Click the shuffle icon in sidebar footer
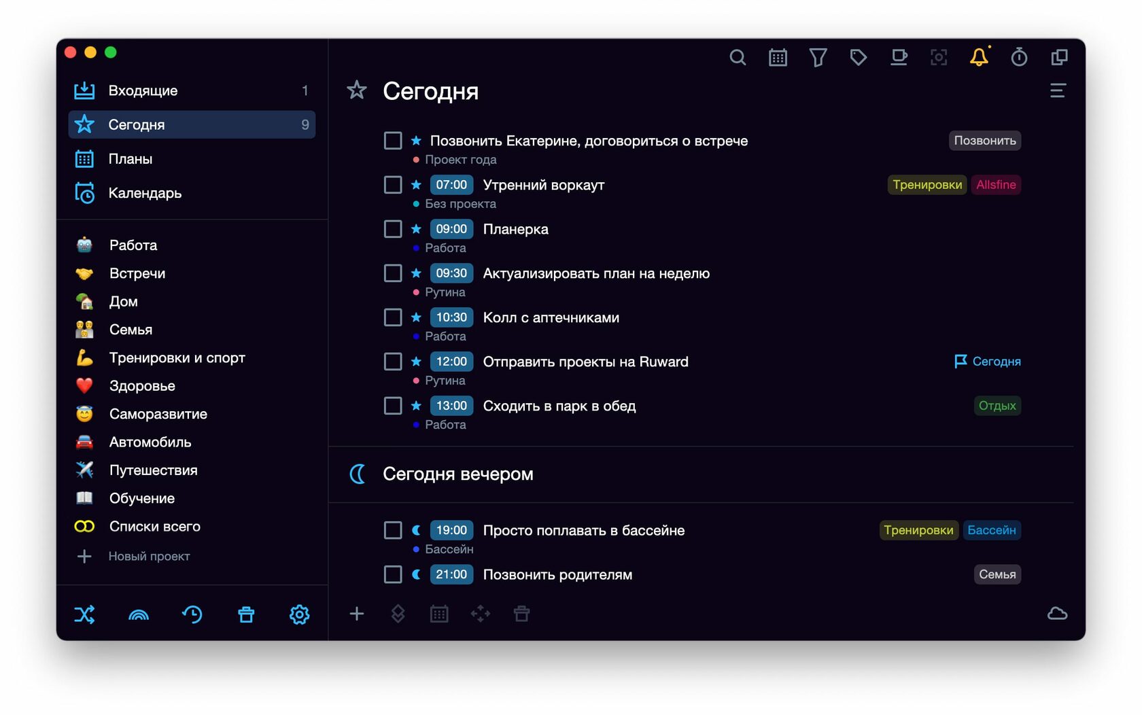Screen dimensions: 1142x715 (x=84, y=614)
